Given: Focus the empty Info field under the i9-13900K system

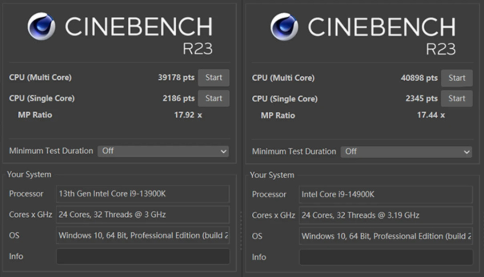Looking at the screenshot, I should tap(142, 257).
